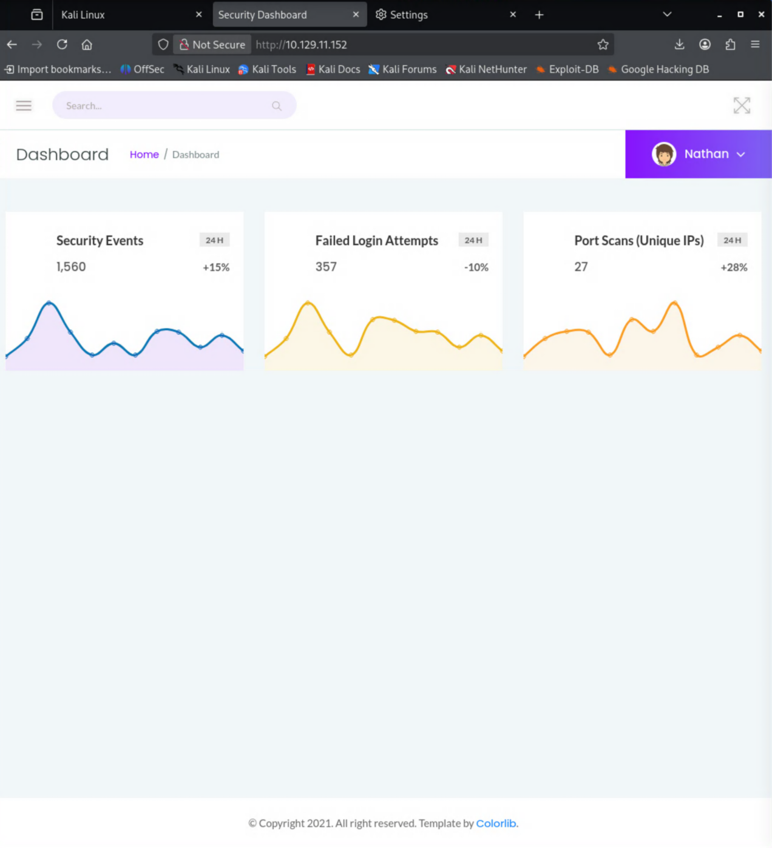The image size is (772, 848).
Task: Open the Kali Forums bookmark
Action: coord(402,69)
